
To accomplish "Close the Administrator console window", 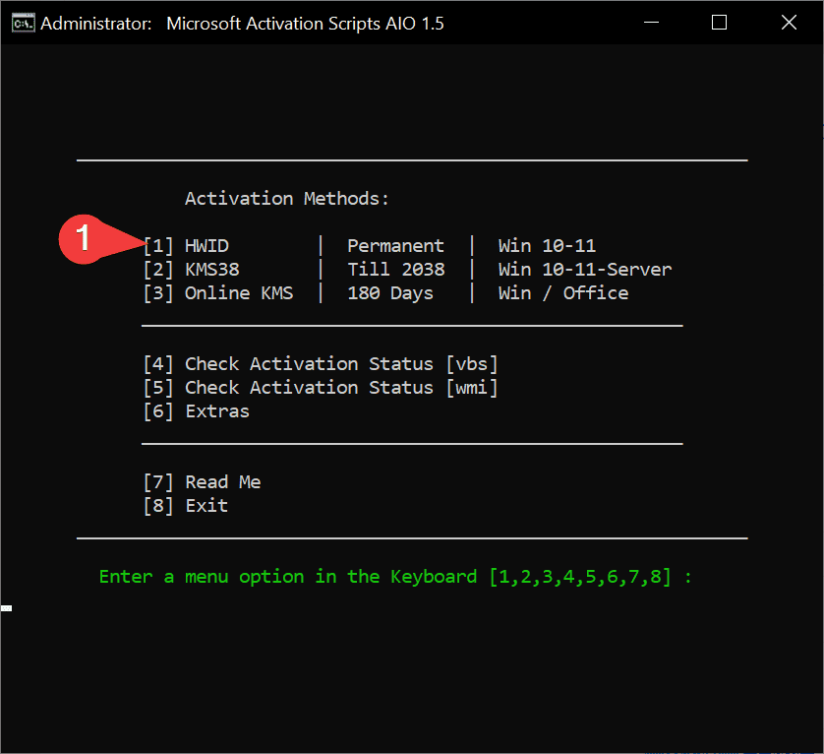I will pos(789,23).
